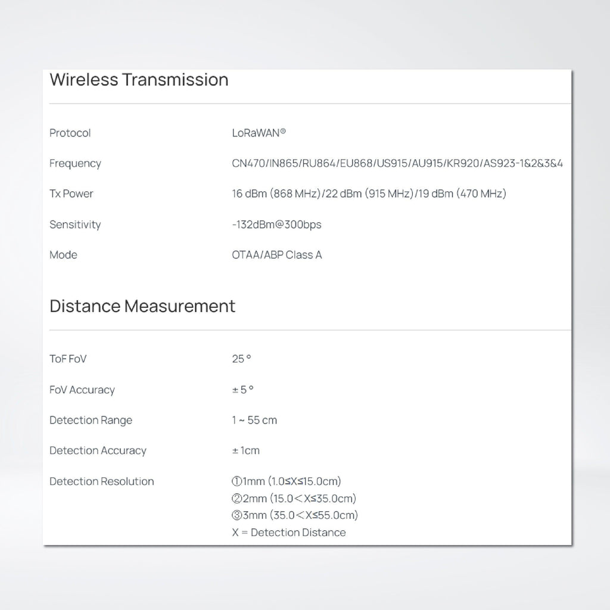Click the 'Wireless Transmission' heading
This screenshot has height=610, width=610.
pyautogui.click(x=139, y=80)
